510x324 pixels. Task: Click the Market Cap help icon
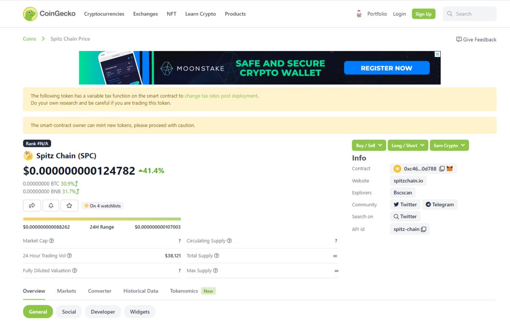coord(51,241)
